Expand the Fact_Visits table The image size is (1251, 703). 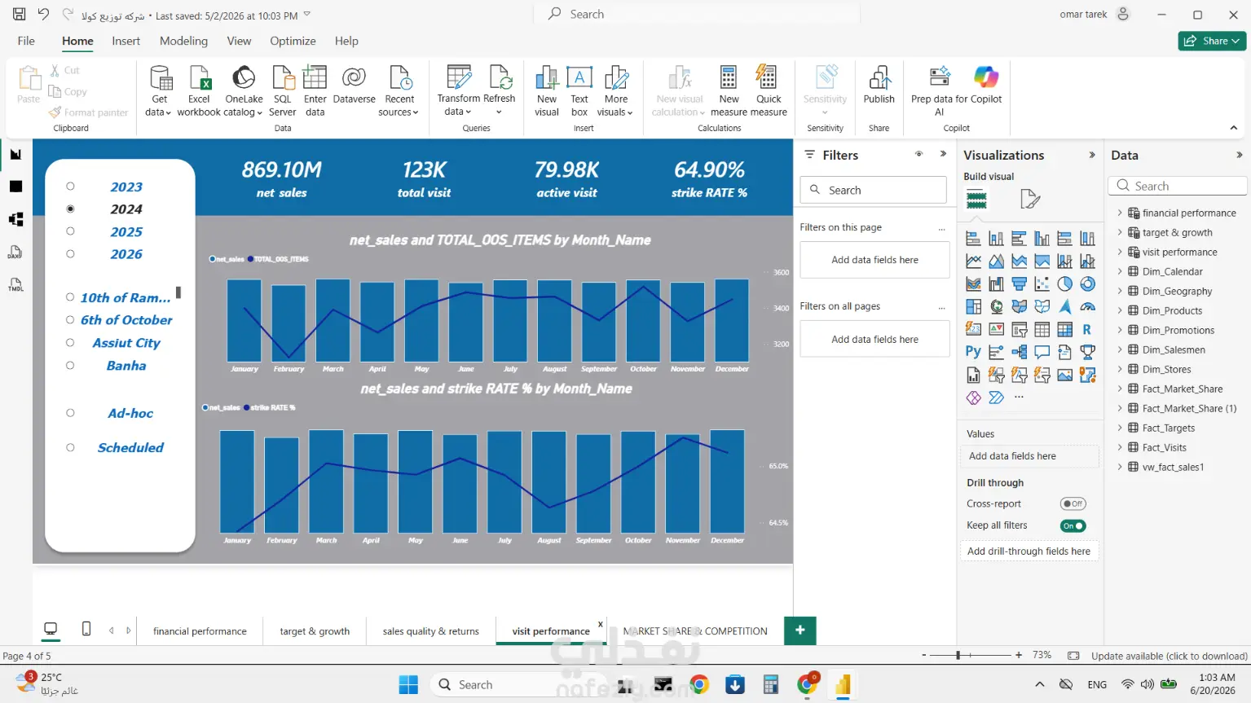click(1120, 447)
